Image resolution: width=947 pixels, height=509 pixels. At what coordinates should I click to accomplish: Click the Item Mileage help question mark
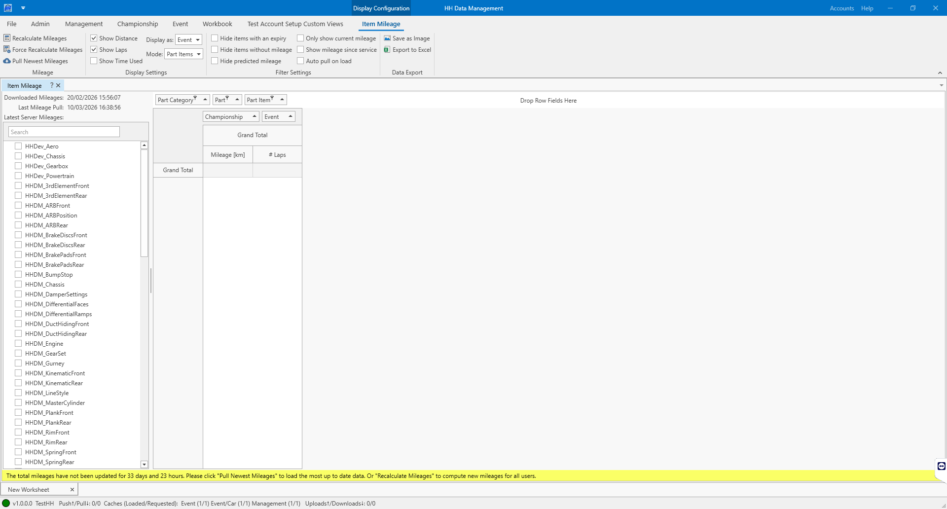[52, 85]
